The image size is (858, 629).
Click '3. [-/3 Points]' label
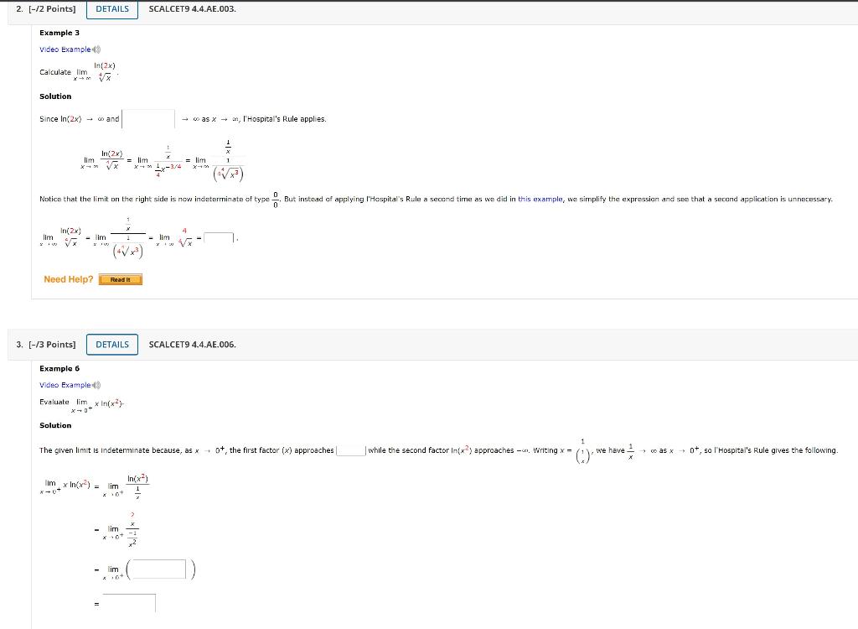(x=46, y=345)
